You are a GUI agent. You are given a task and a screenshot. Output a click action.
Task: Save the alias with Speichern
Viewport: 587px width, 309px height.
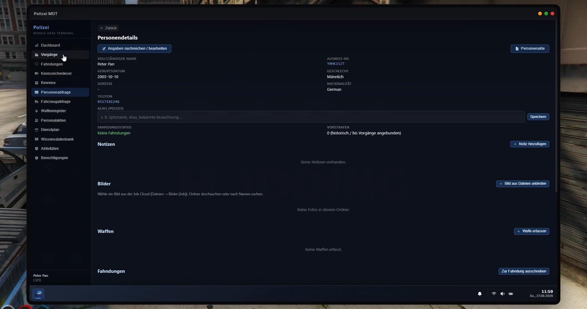coord(538,117)
